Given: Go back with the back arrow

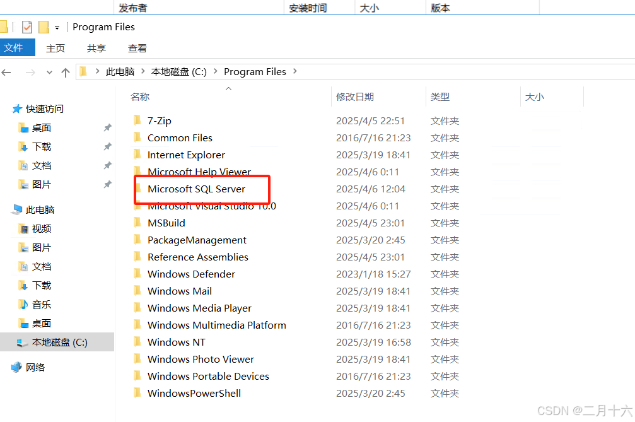Looking at the screenshot, I should tap(6, 73).
